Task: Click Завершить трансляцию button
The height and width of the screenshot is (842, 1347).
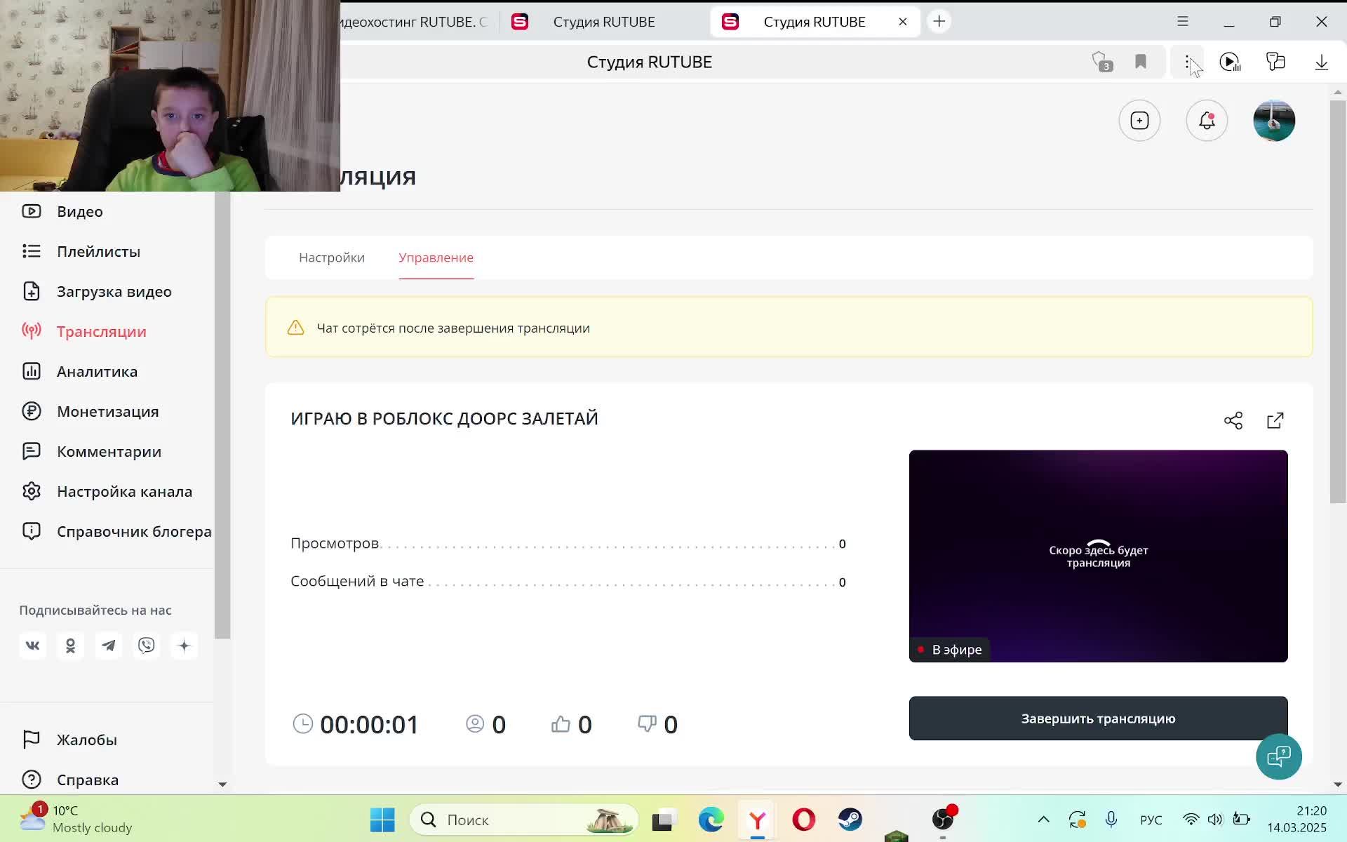Action: point(1098,719)
